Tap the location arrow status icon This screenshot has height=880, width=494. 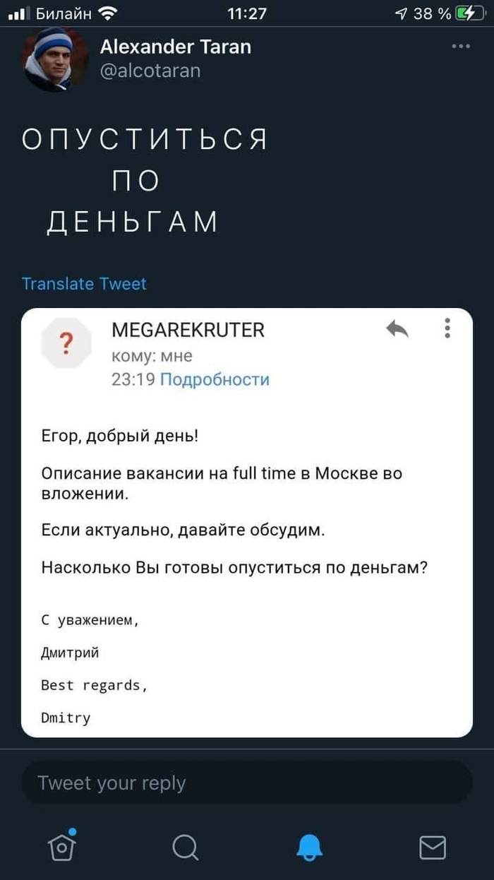(401, 13)
